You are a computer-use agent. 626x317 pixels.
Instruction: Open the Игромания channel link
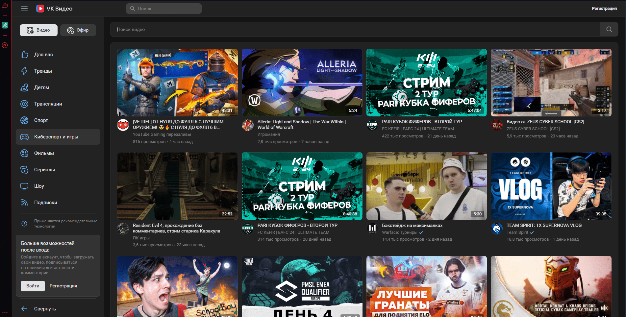pyautogui.click(x=268, y=134)
